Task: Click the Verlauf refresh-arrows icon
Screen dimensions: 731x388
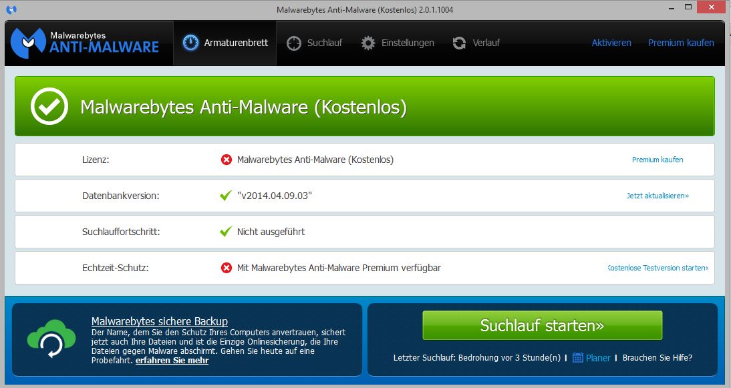Action: tap(458, 42)
